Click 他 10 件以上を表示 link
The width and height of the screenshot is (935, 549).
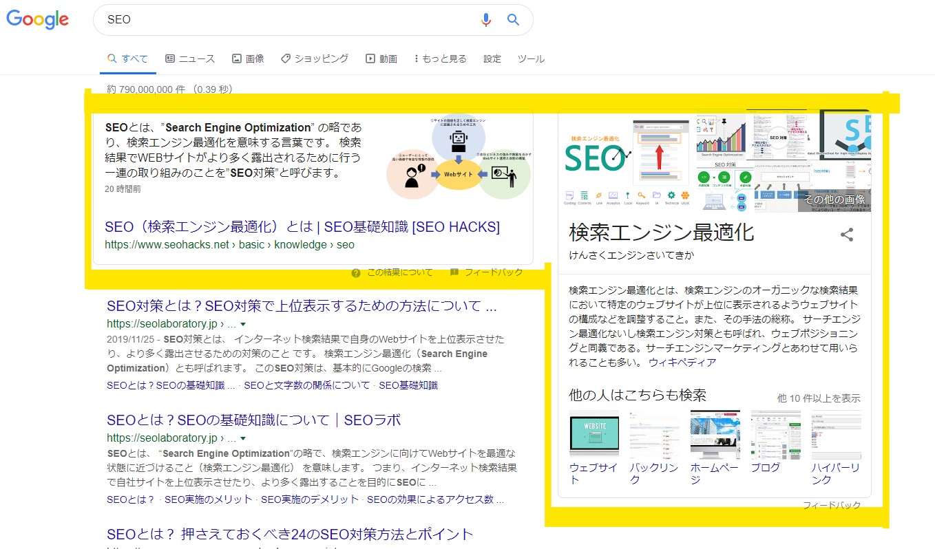click(x=819, y=398)
